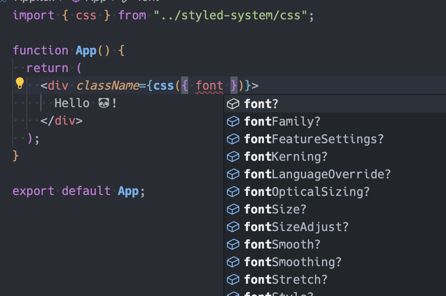Pick the 'fontFeatureSettings?' suggestion
446x296 pixels.
335,139
